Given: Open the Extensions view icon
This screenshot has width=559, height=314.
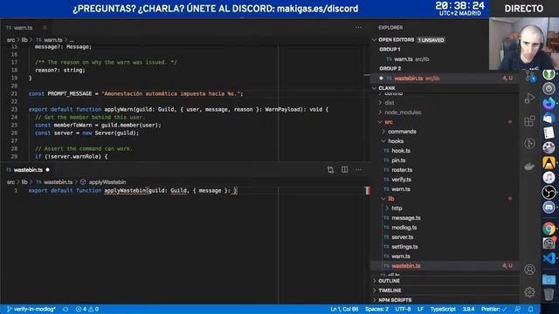Looking at the screenshot, I should [x=530, y=120].
